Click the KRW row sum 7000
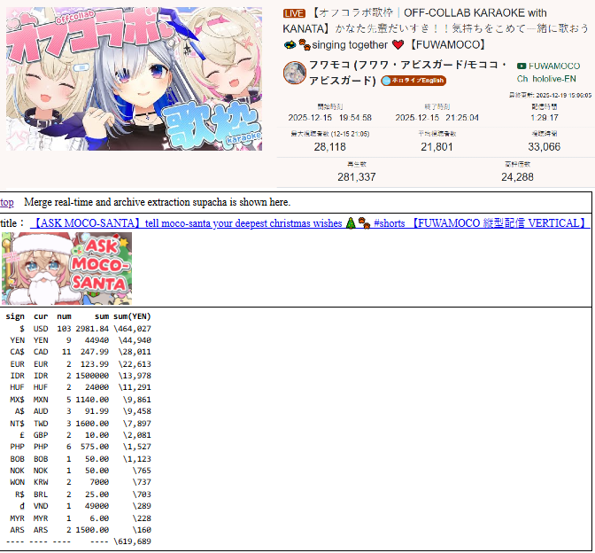The height and width of the screenshot is (553, 595). pyautogui.click(x=99, y=481)
